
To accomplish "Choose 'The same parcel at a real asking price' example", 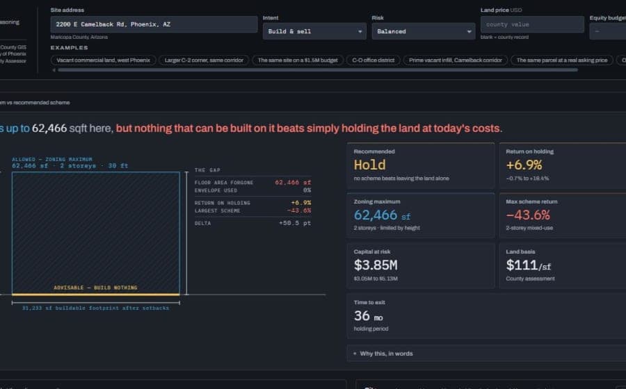I will 562,60.
